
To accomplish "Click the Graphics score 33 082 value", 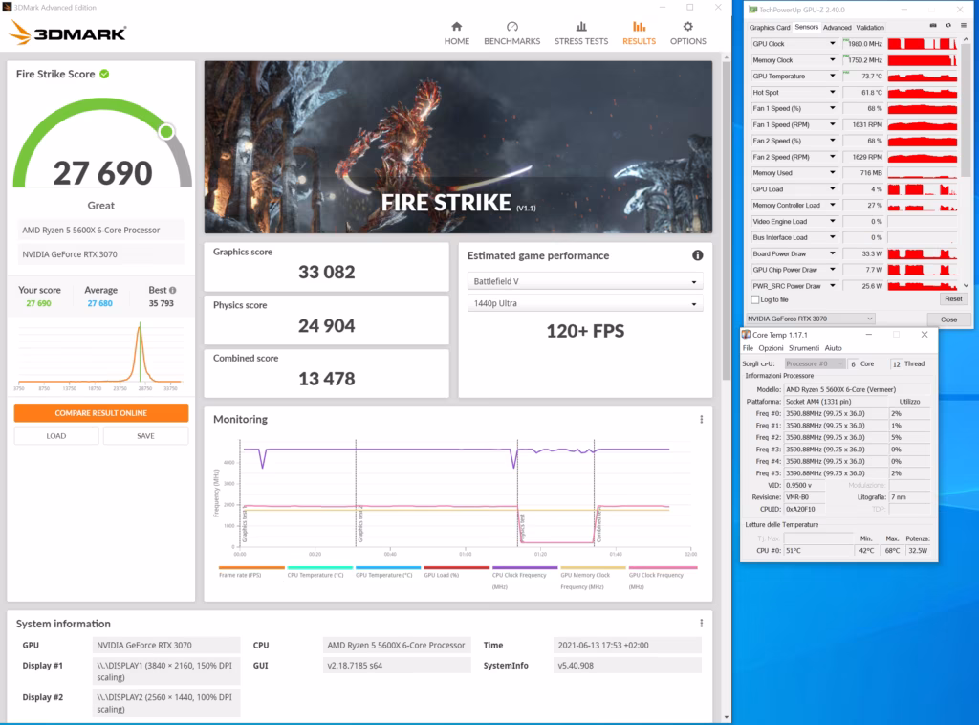I will (327, 273).
